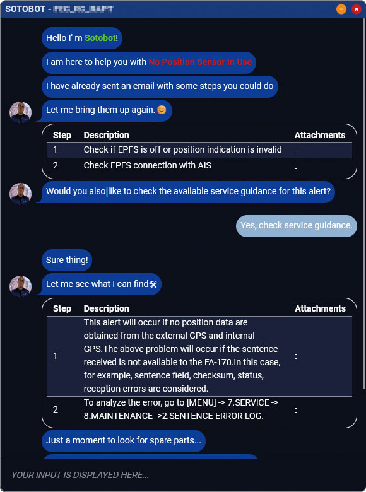The height and width of the screenshot is (492, 366).
Task: Click the green 'Sotobot' name in greeting
Action: (100, 38)
